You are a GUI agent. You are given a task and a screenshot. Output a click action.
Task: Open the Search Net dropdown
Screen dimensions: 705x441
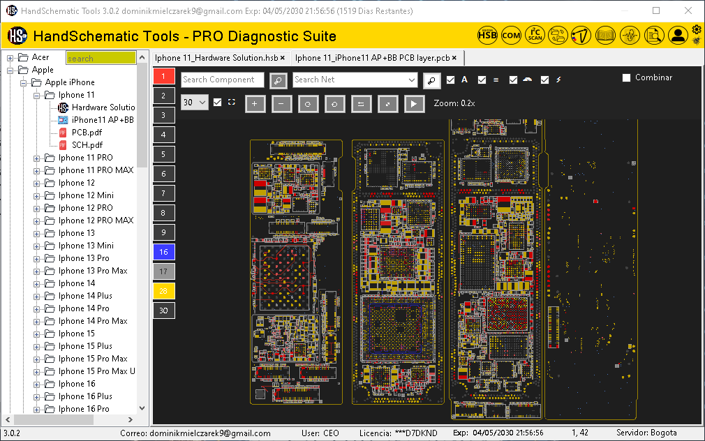point(412,80)
